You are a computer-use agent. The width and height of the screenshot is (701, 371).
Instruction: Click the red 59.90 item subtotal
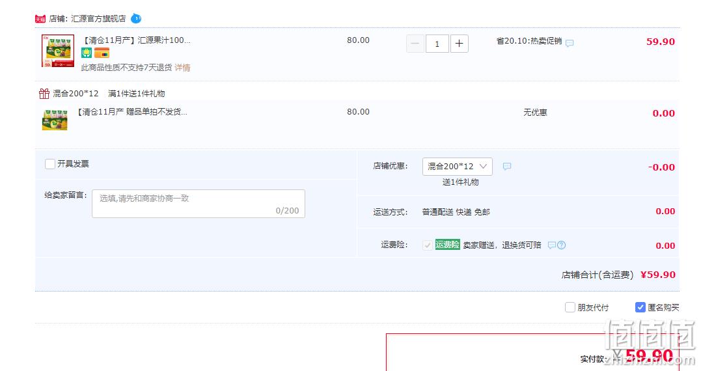pos(660,42)
